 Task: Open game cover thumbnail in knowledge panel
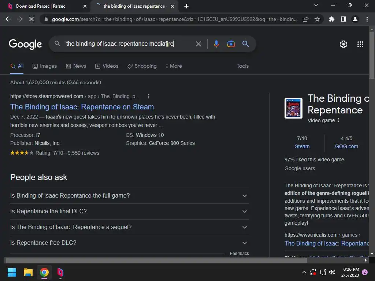(x=293, y=108)
